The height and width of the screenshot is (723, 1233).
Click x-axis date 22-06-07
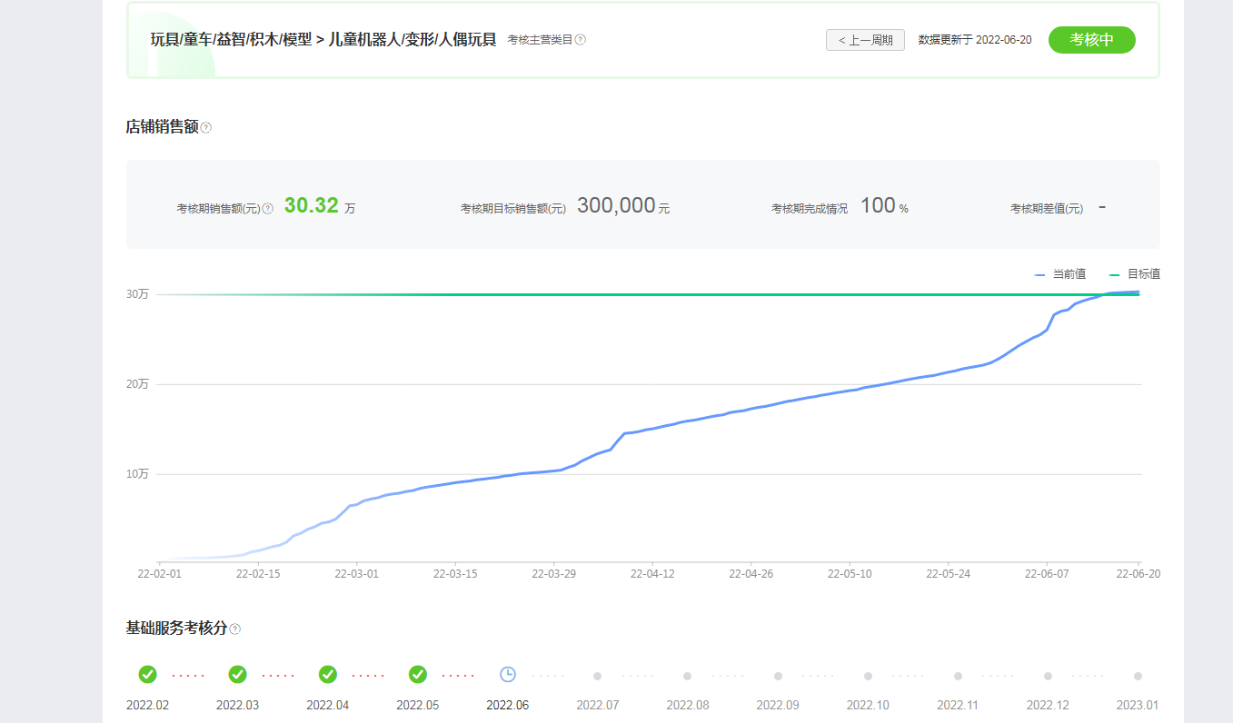1047,574
